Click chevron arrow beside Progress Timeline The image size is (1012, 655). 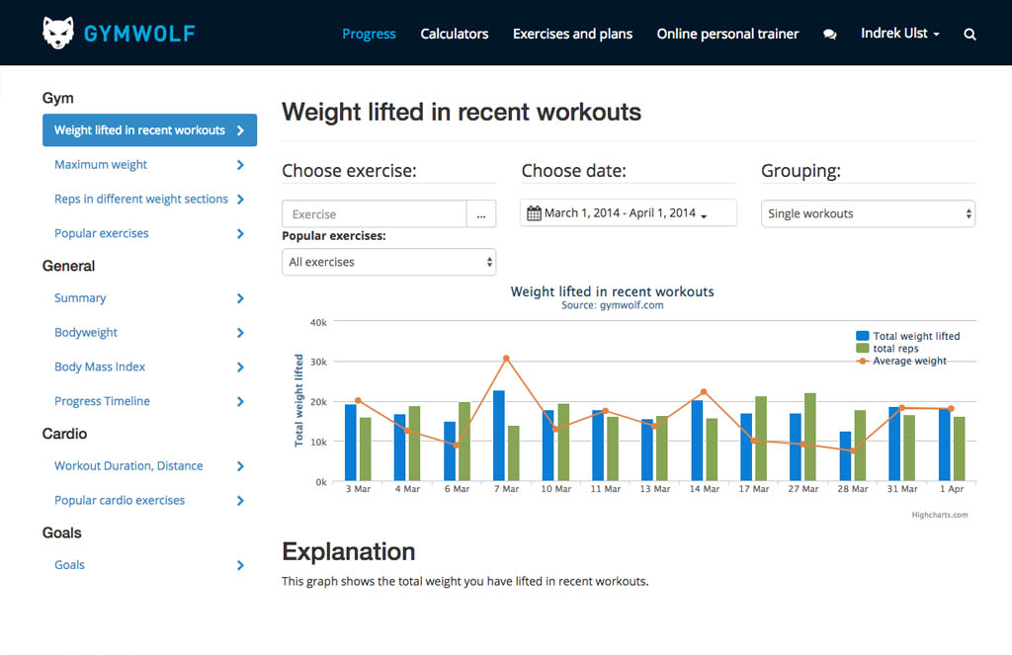click(x=240, y=402)
